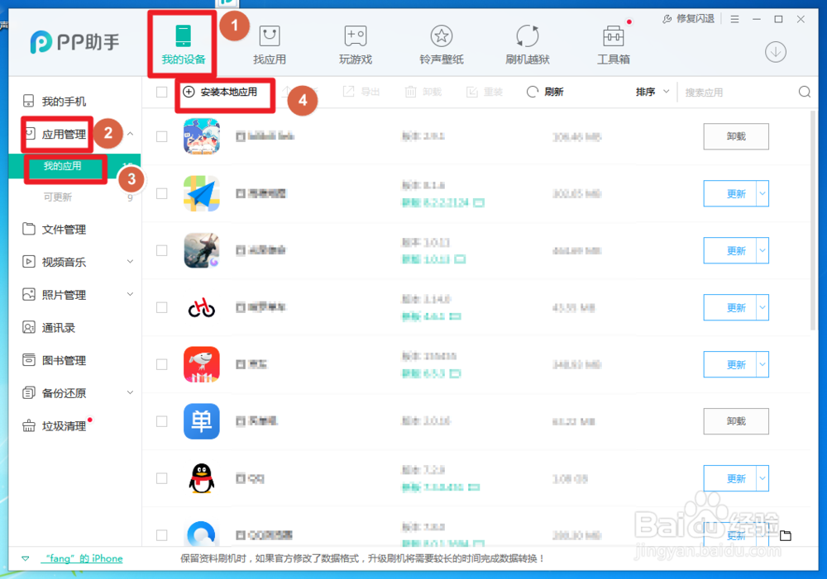Viewport: 827px width, 579px height.
Task: Click the "fang" 的 iPhone link at bottom
Action: tap(83, 558)
